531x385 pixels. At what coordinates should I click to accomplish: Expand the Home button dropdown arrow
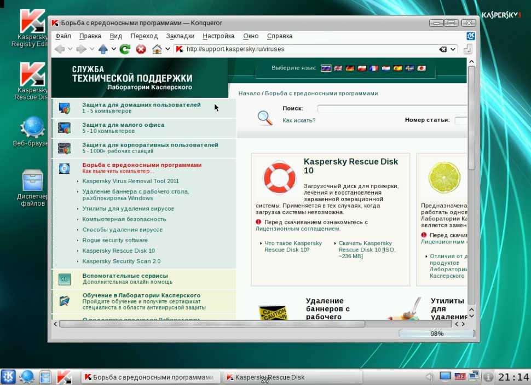[168, 49]
